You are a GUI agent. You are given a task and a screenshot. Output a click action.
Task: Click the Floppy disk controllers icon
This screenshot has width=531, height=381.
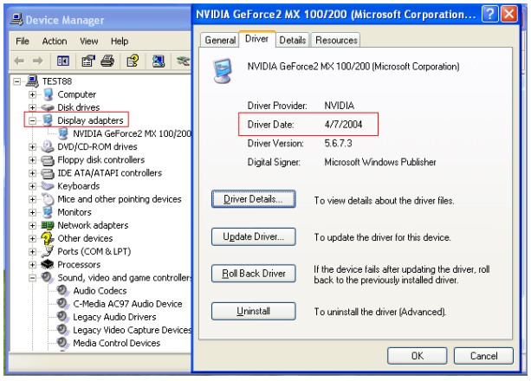(x=48, y=160)
